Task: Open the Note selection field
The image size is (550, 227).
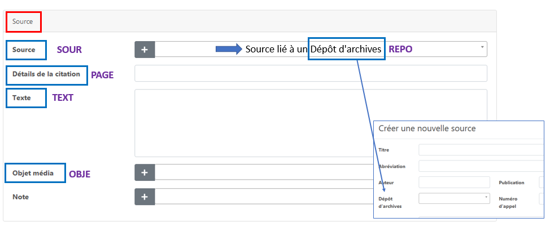Action: tap(260, 197)
